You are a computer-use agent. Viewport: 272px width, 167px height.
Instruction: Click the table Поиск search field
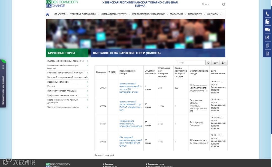190,63
